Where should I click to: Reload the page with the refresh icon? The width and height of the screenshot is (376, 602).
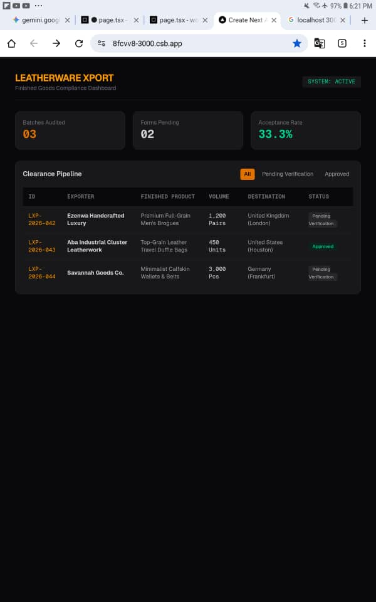click(x=79, y=43)
